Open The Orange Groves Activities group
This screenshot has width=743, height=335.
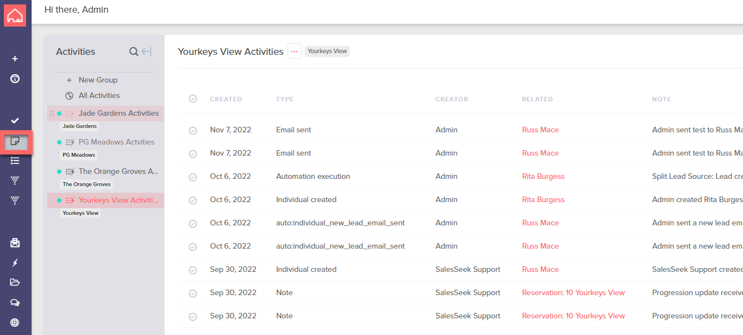119,171
